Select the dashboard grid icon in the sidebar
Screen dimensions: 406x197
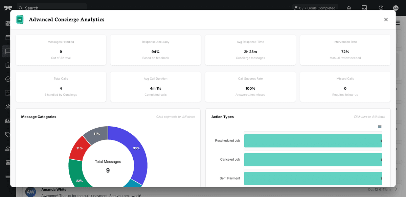[x=7, y=24]
